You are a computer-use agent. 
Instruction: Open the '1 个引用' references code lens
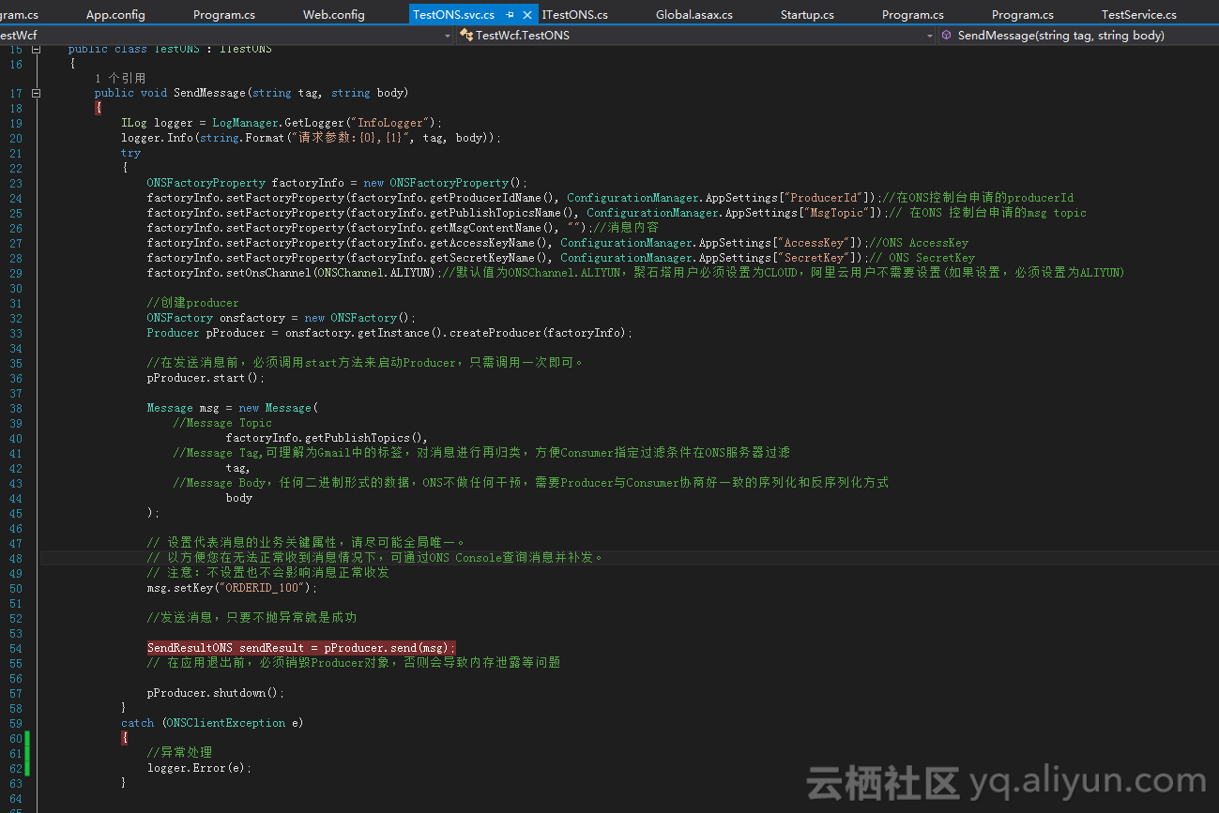point(120,79)
